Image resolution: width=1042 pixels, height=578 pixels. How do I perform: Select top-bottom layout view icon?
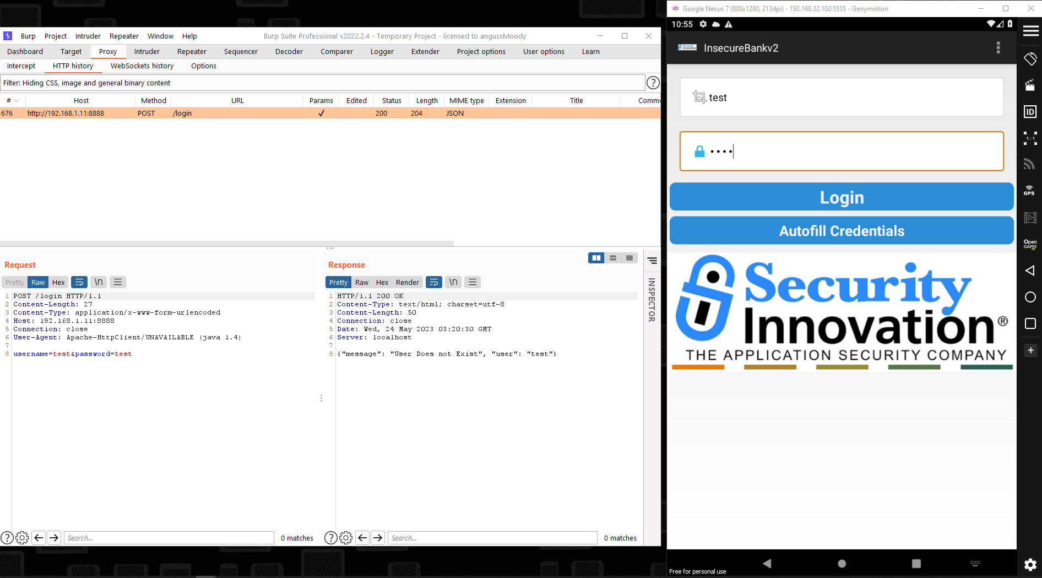click(613, 258)
